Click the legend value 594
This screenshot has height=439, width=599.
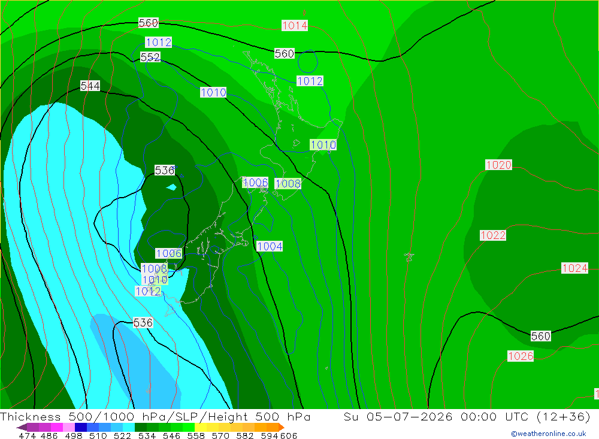(270, 435)
